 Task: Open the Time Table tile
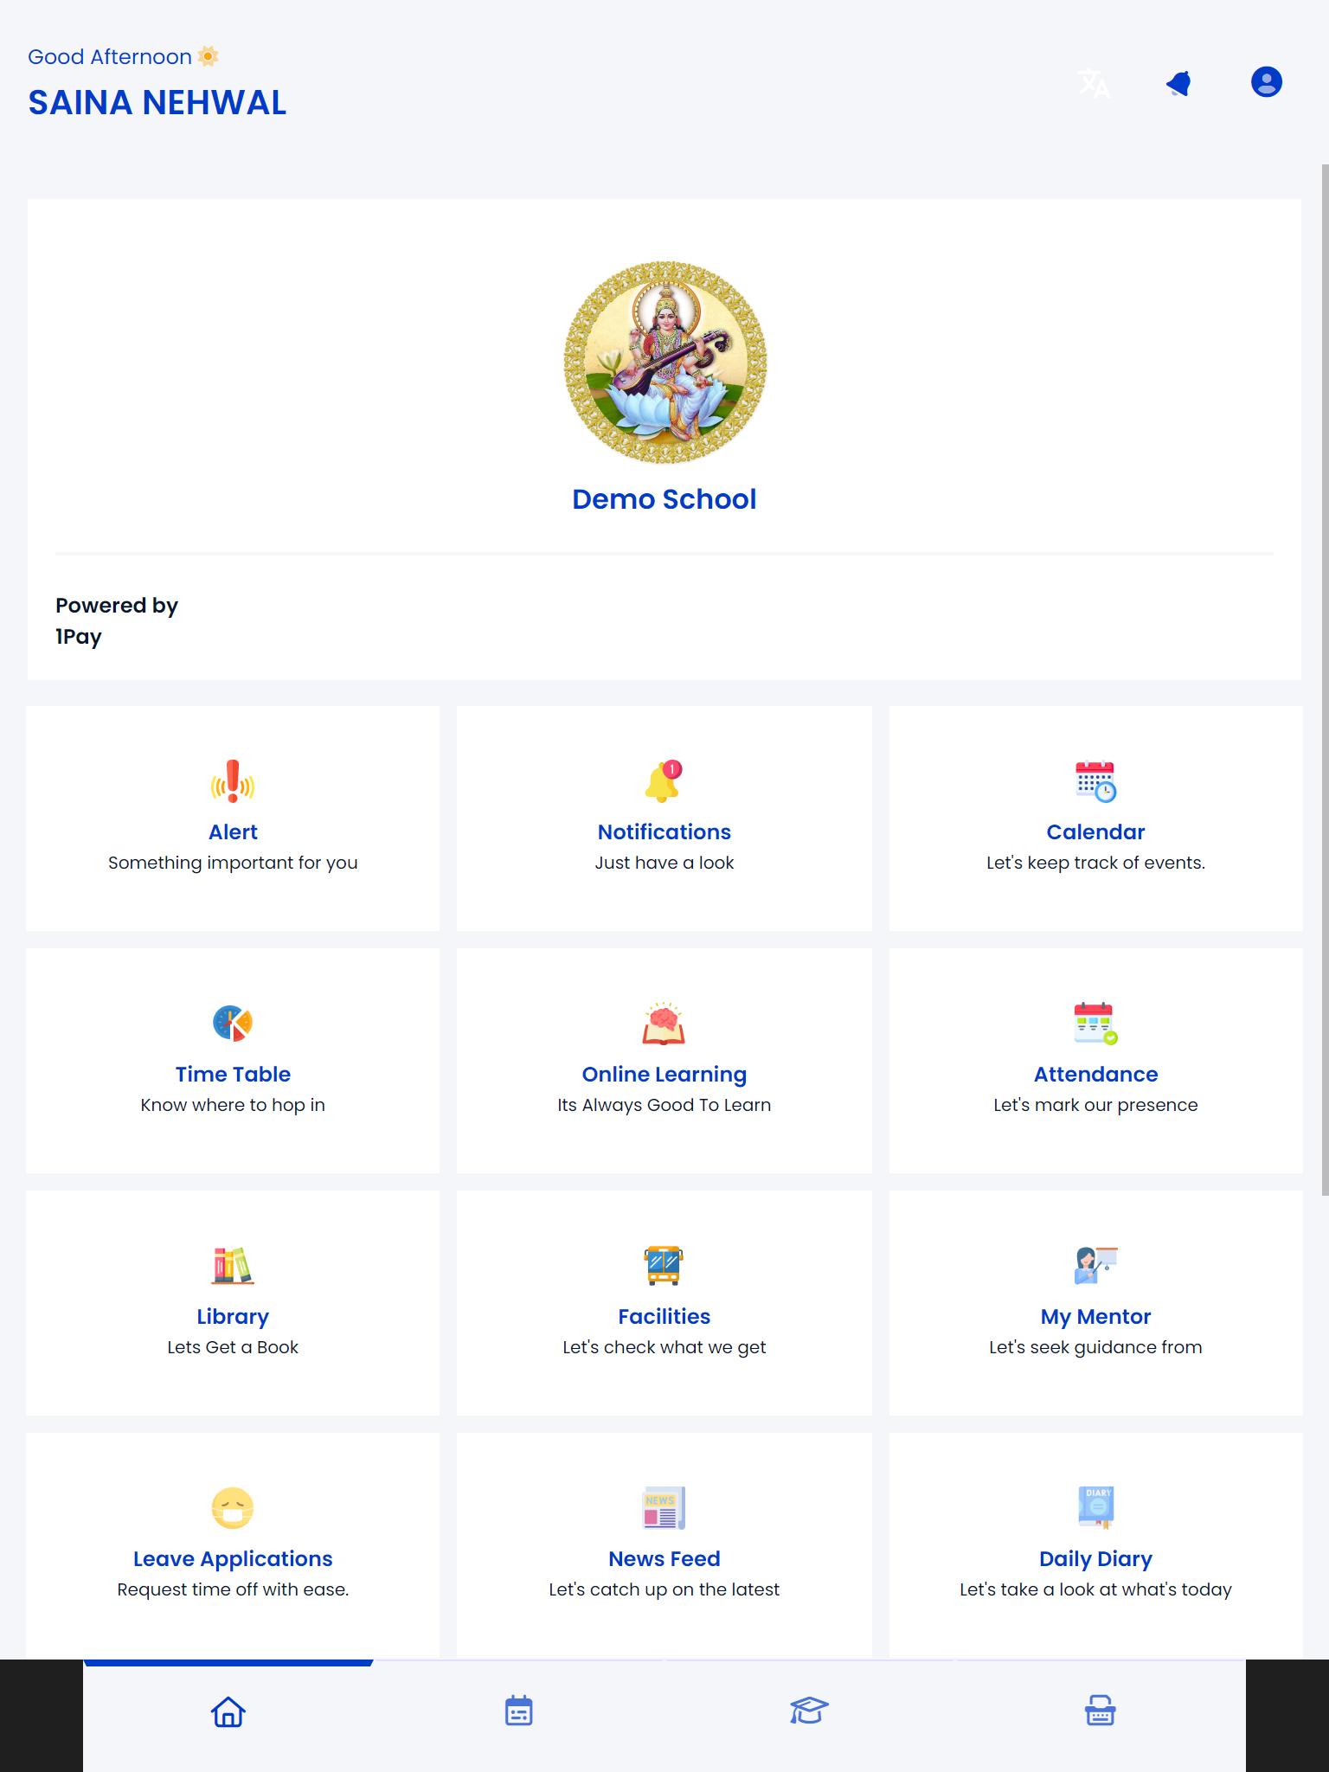click(x=233, y=1061)
